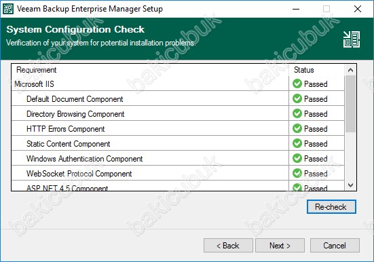
Task: Click the Veeam logo in the title bar
Action: click(x=8, y=9)
